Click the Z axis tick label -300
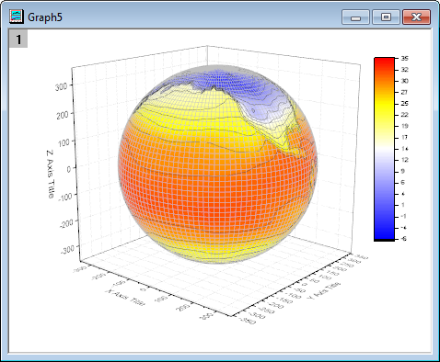The width and height of the screenshot is (440, 362). tap(68, 250)
